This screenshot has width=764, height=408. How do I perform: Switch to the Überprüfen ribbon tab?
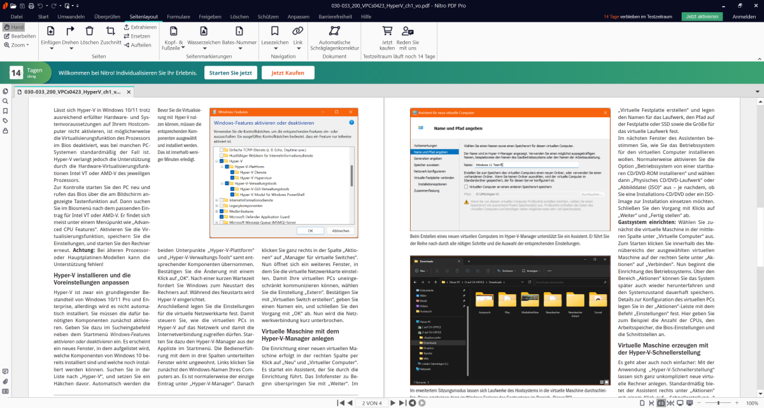pyautogui.click(x=107, y=17)
